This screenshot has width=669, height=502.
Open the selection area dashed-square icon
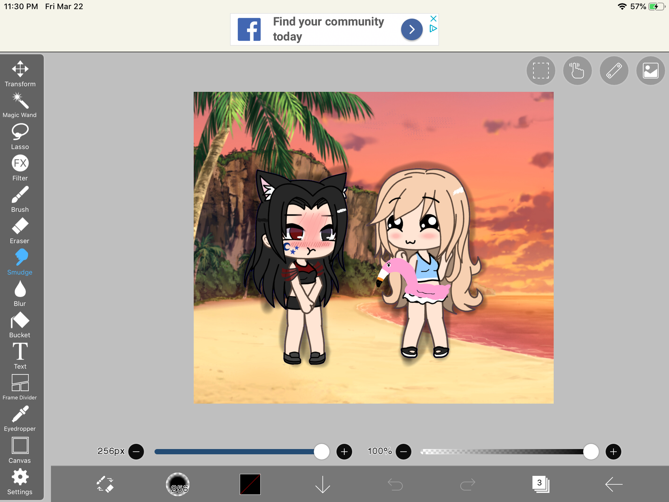point(541,71)
